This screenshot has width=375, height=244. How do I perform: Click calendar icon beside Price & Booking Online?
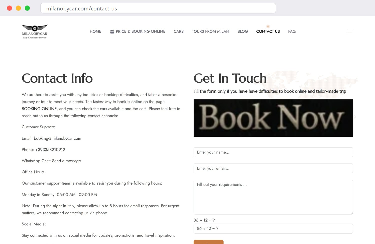[112, 32]
